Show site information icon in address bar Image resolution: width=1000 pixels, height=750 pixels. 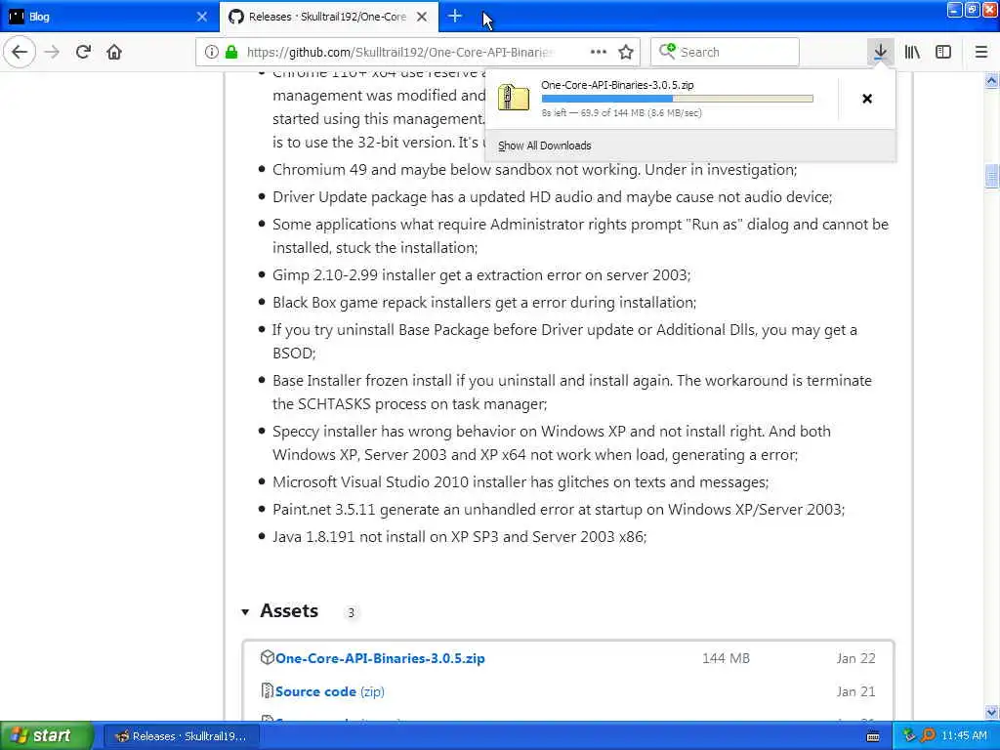[x=211, y=52]
